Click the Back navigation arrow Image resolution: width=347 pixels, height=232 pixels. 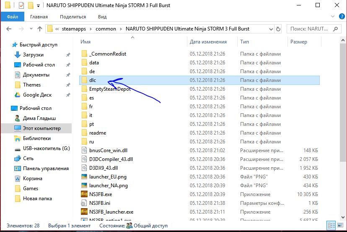9,29
